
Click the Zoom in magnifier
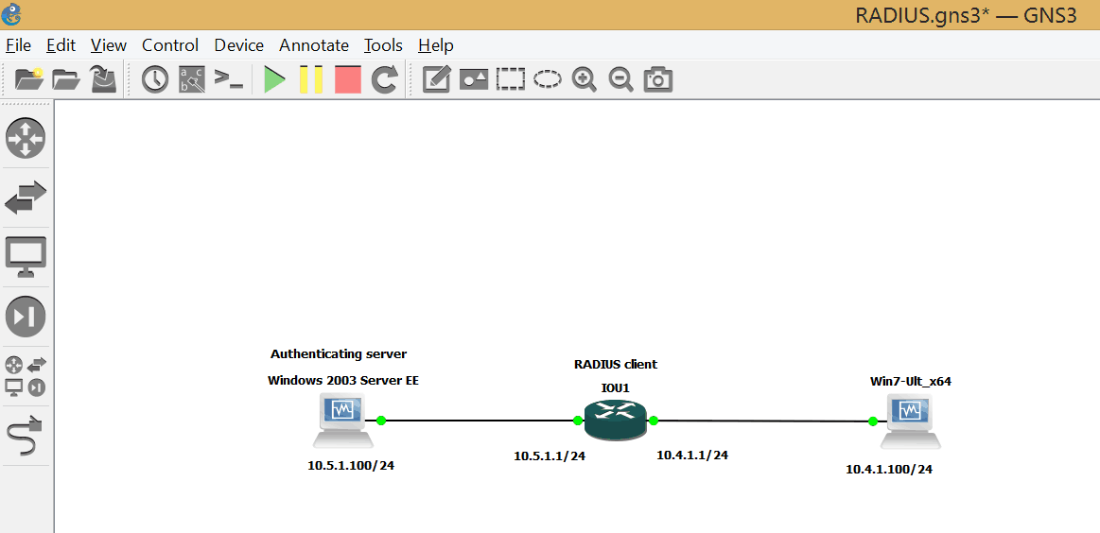coord(585,79)
